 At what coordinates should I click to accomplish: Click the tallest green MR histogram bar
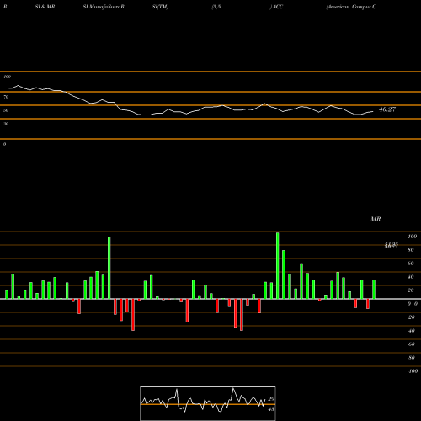coord(278,265)
